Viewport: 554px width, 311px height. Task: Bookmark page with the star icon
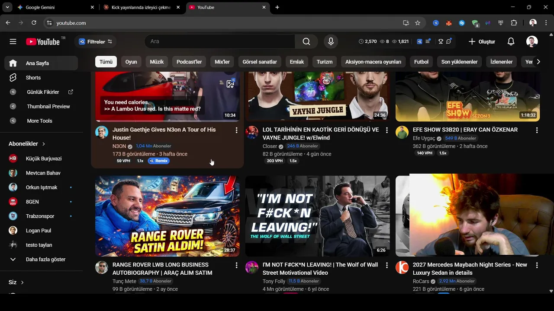click(418, 23)
